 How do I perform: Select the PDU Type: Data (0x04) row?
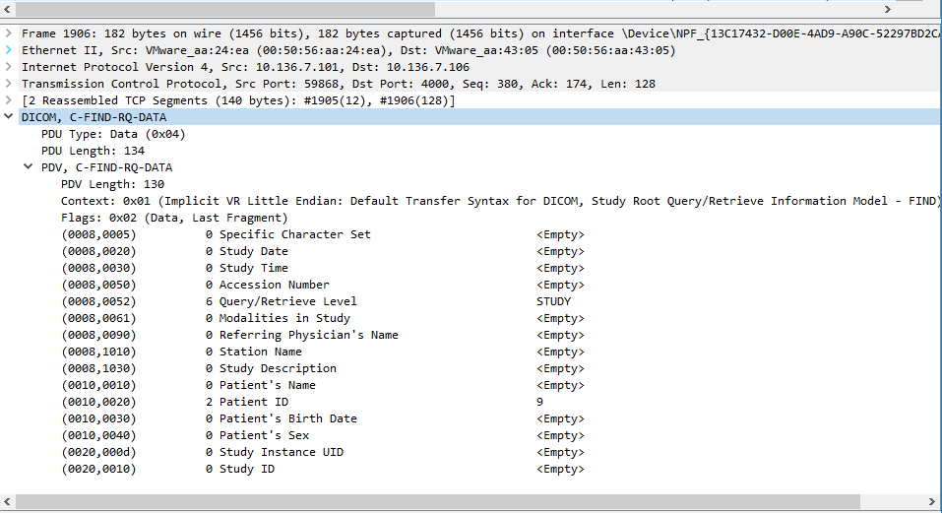click(113, 134)
